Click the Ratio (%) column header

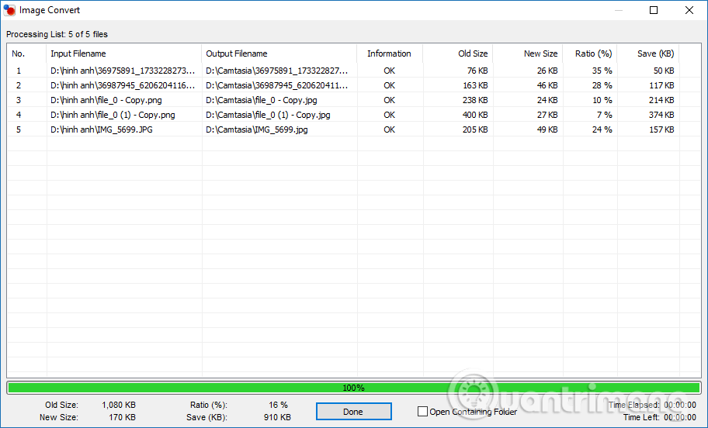[593, 53]
